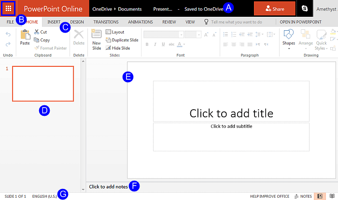This screenshot has height=200, width=338.
Task: Click the Decrease Font Size icon
Action: pyautogui.click(x=214, y=35)
